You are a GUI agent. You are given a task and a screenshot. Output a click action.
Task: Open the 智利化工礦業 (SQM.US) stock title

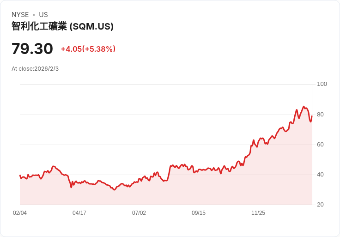pos(62,26)
